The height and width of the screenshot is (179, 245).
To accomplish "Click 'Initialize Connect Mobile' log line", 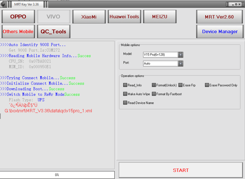I will pyautogui.click(x=42, y=83).
